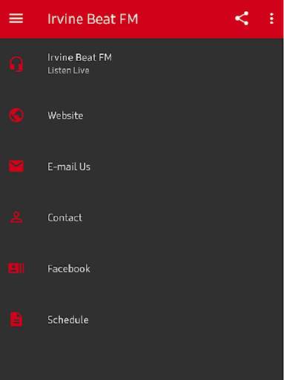This screenshot has height=380, width=284.
Task: Open the Website menu item
Action: [142, 115]
